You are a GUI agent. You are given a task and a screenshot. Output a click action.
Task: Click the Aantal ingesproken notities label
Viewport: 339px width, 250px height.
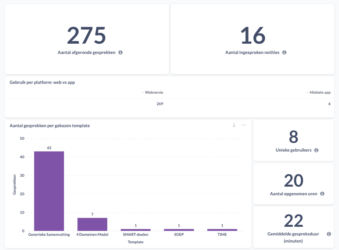coord(252,53)
